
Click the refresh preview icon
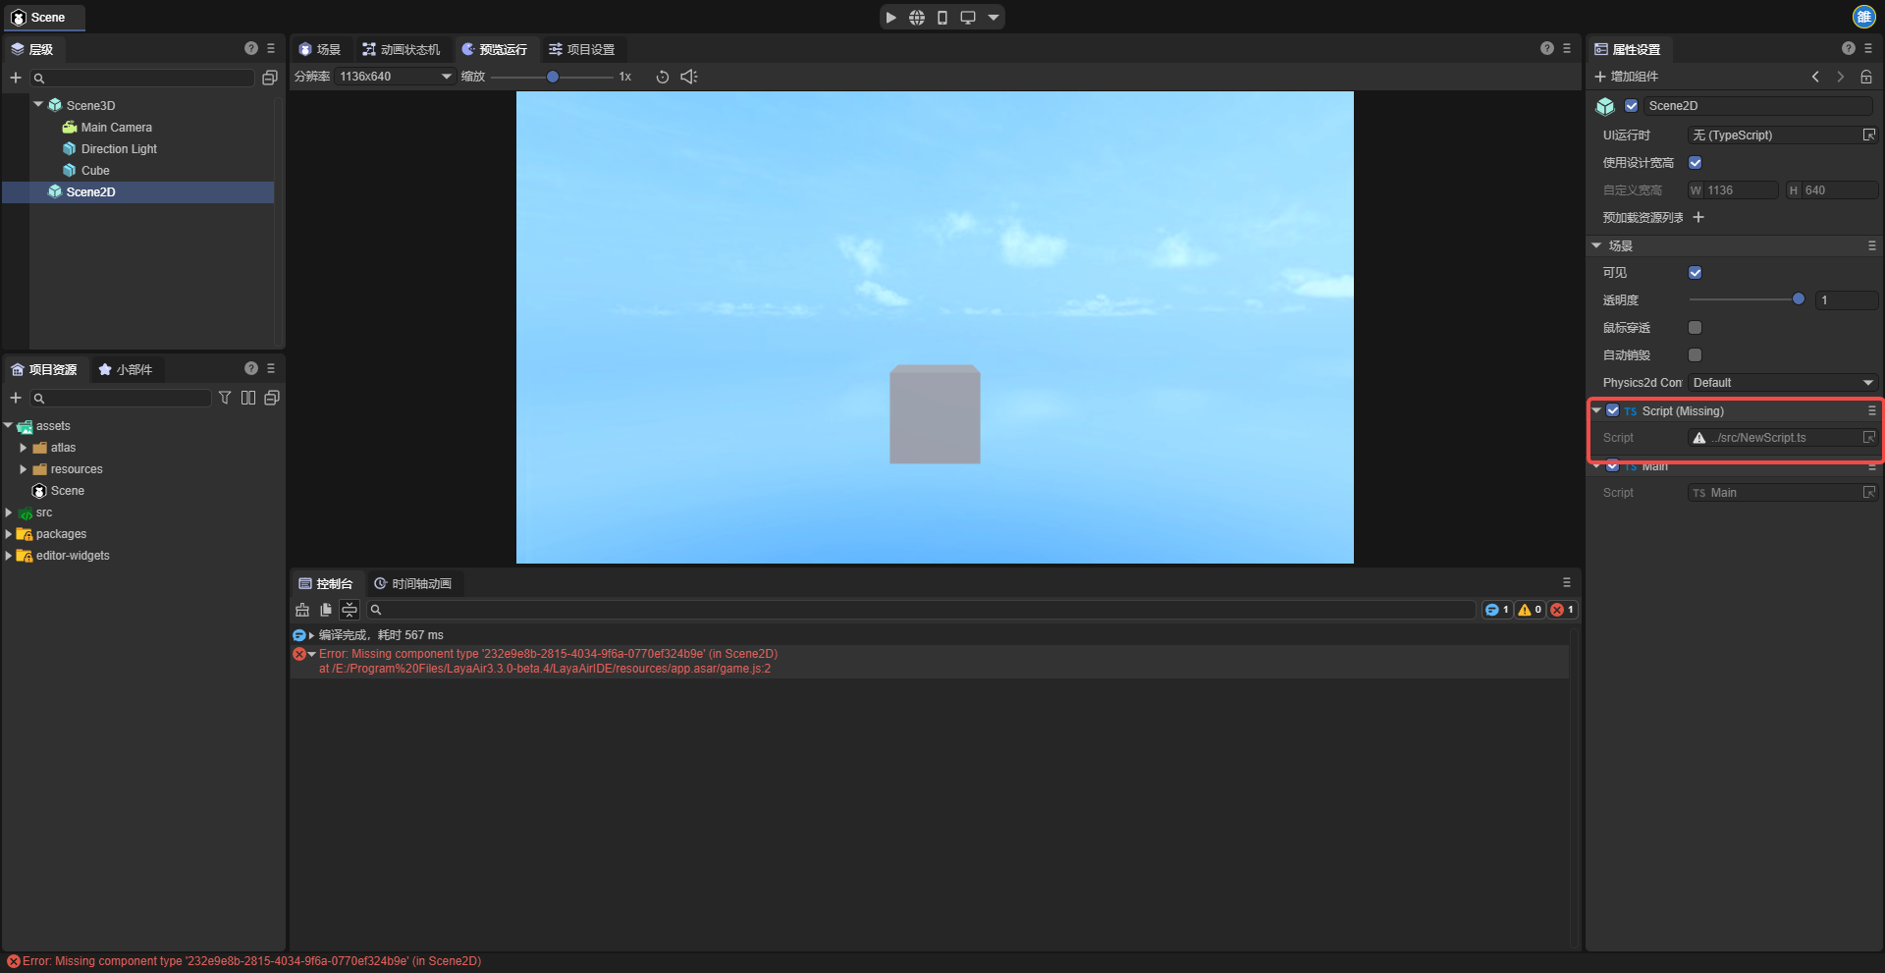(x=663, y=77)
